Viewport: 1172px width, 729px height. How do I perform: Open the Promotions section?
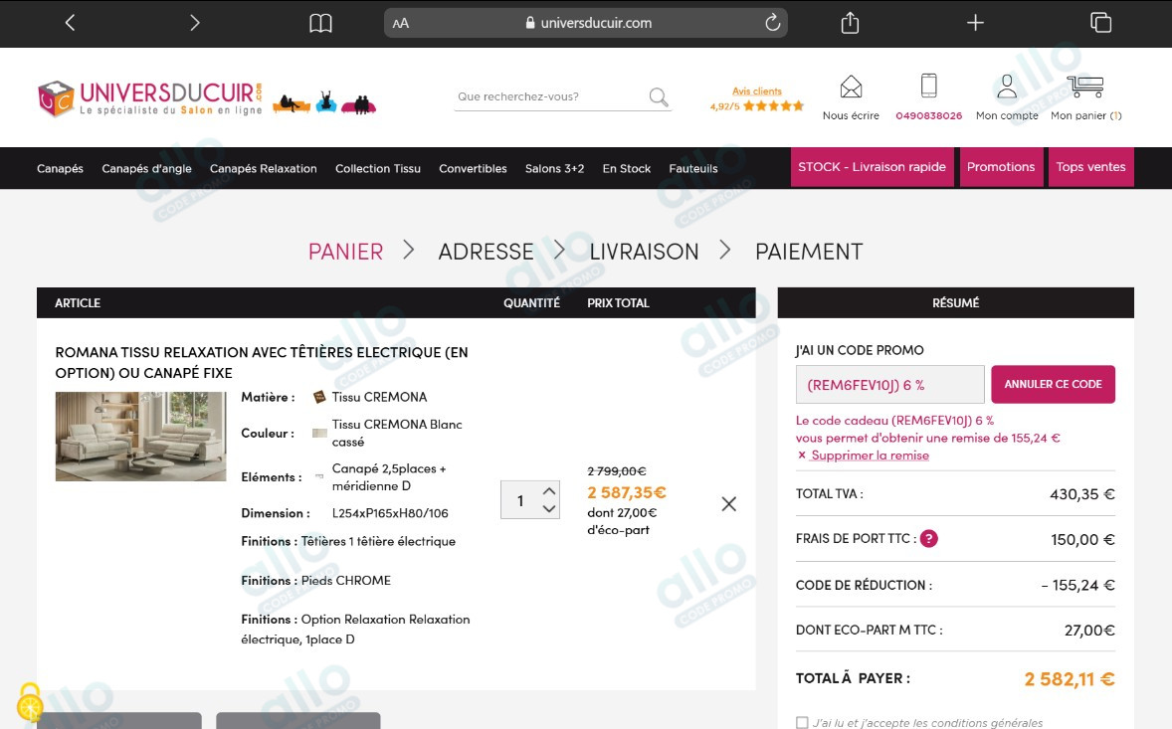click(x=1001, y=167)
